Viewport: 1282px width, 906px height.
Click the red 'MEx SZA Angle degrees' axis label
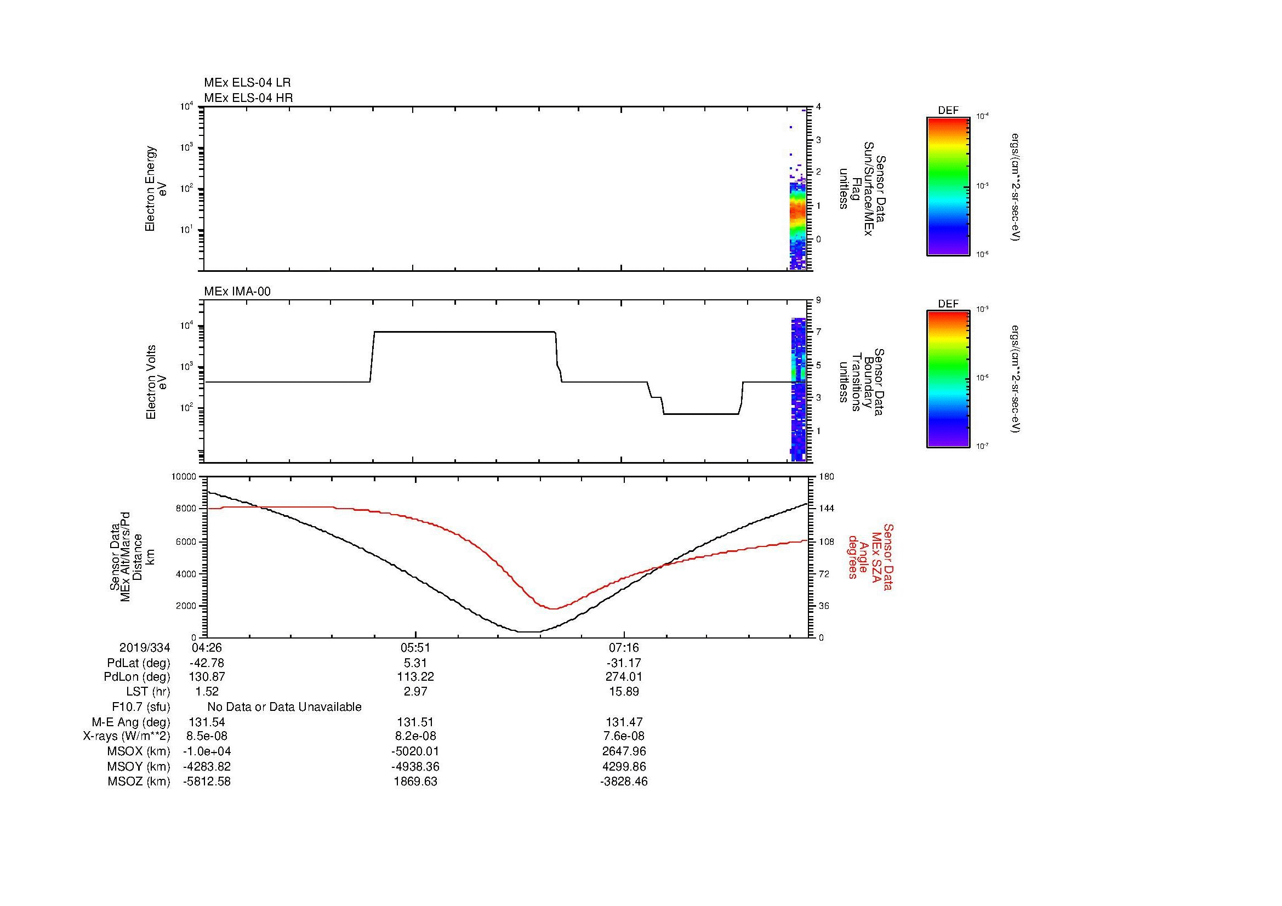tap(870, 556)
